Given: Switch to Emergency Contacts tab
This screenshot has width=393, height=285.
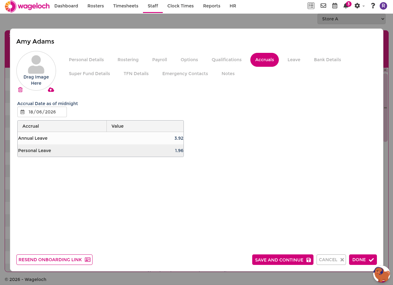Looking at the screenshot, I should click(185, 74).
